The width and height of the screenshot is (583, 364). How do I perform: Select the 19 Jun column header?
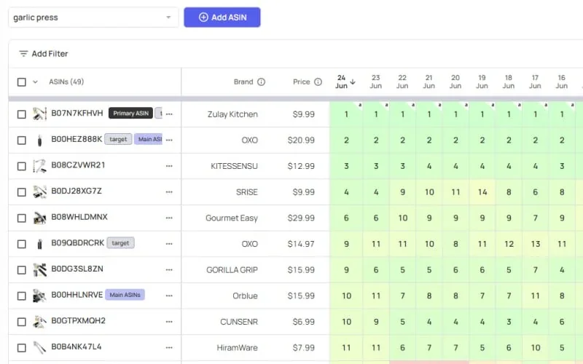(482, 82)
